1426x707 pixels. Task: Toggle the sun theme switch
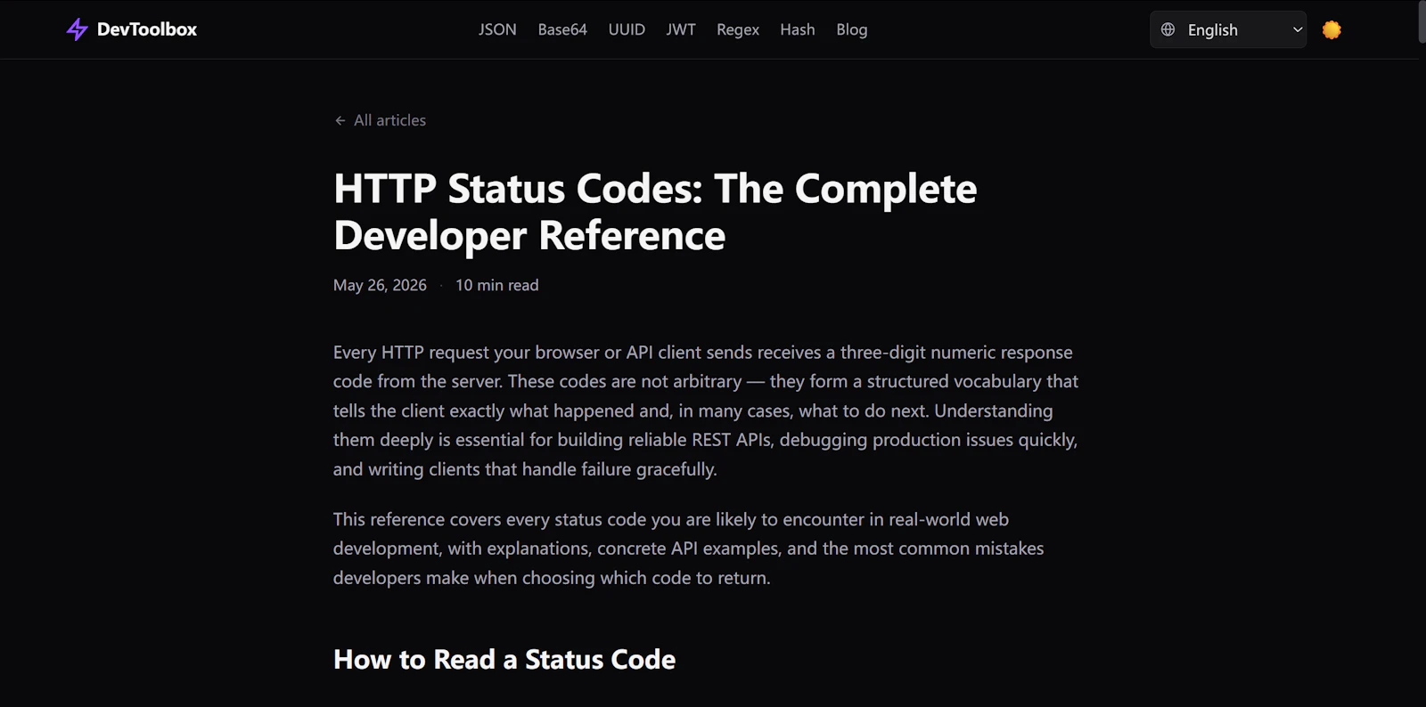tap(1332, 29)
